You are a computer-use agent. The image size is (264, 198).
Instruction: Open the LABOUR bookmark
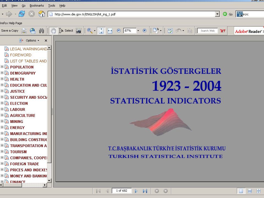point(18,109)
